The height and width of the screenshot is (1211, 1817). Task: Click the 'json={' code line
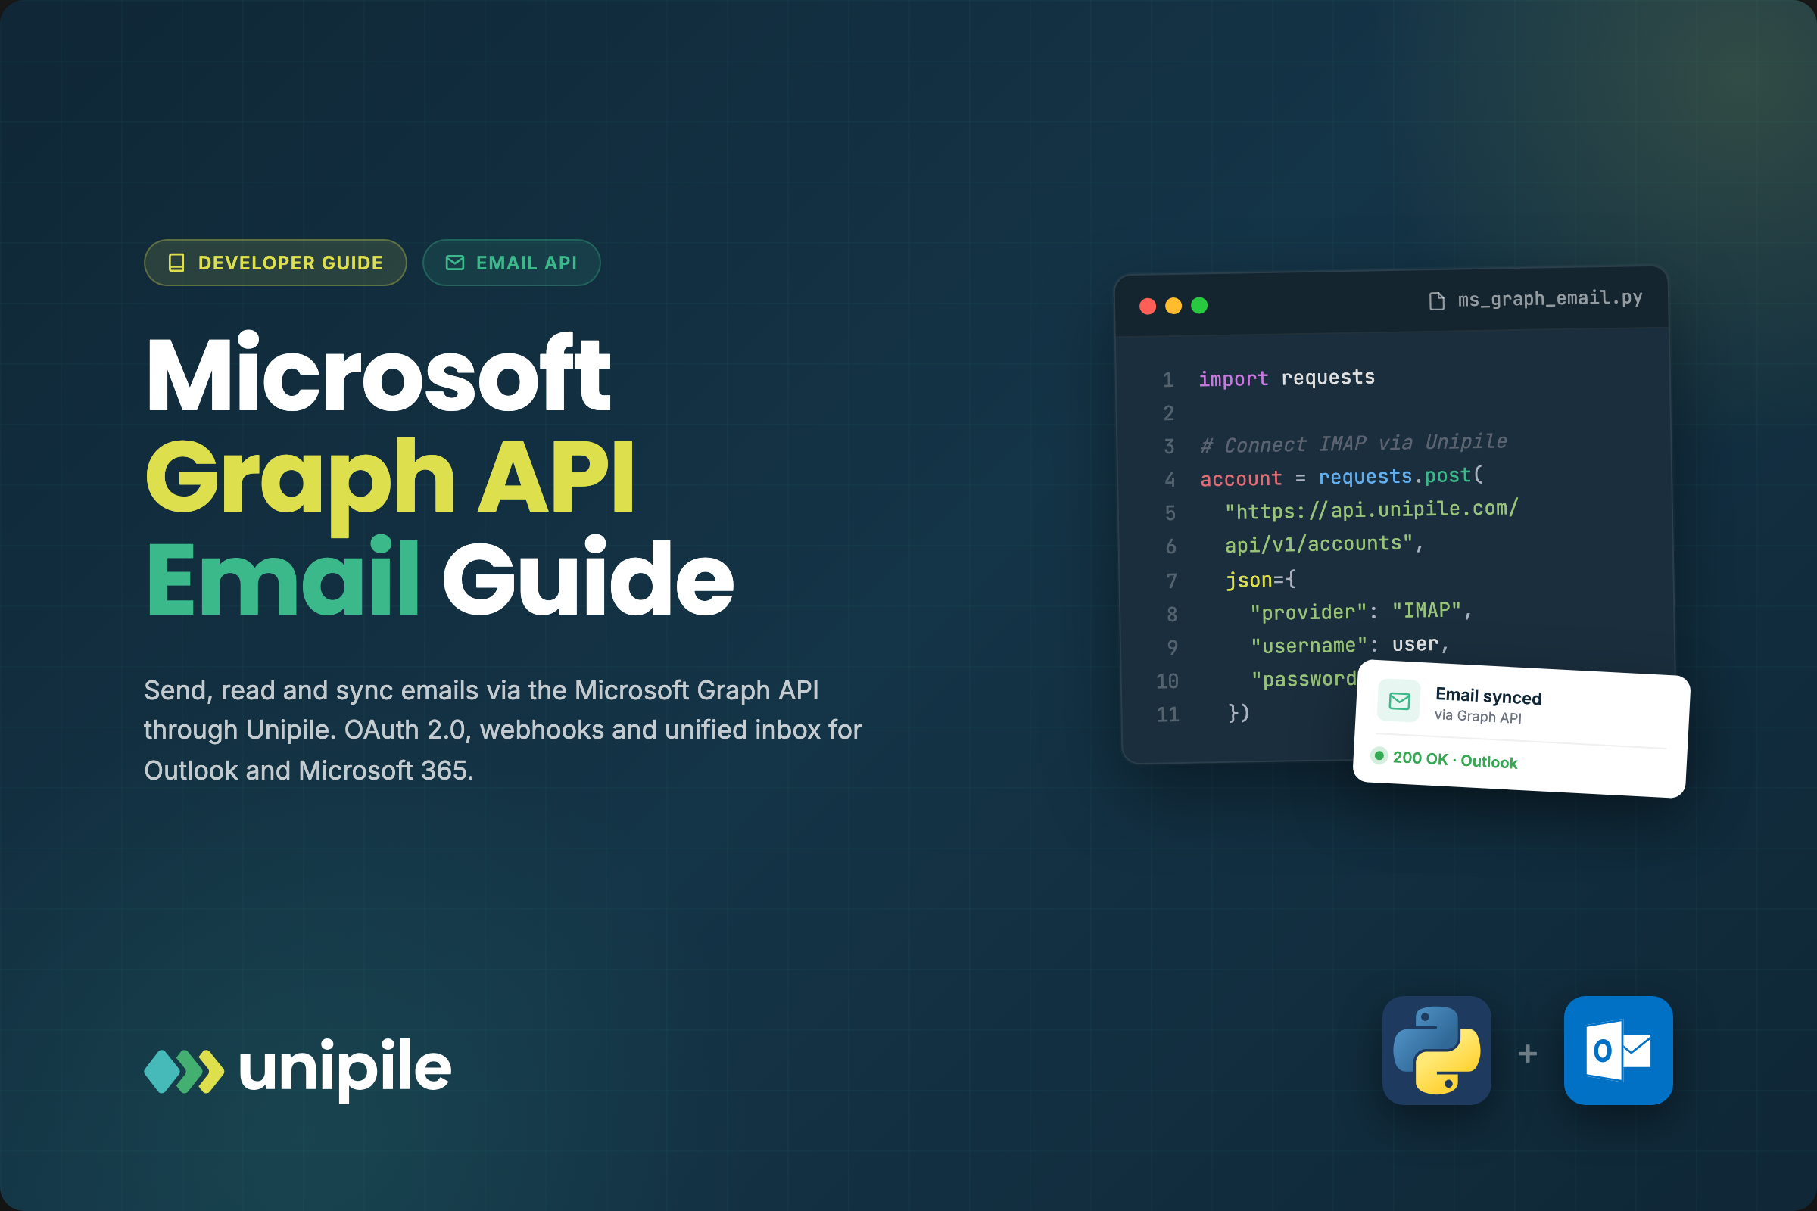click(1261, 579)
